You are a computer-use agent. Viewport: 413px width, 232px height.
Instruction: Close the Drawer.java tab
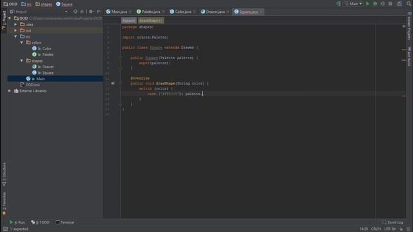click(228, 12)
